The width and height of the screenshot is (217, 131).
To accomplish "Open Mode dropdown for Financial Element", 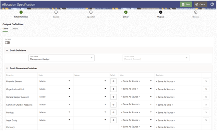I will click(x=55, y=81).
